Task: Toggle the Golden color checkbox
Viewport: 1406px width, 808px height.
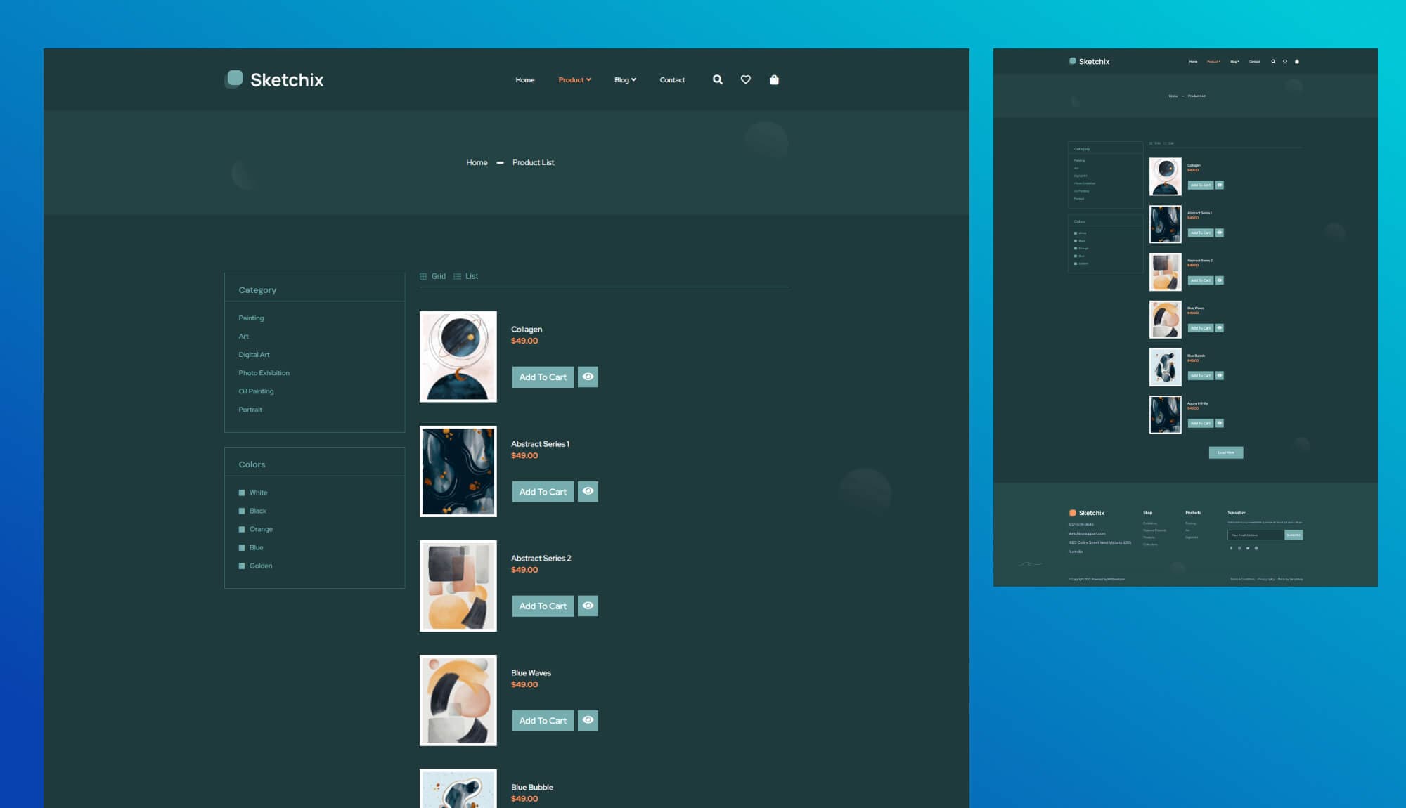Action: (x=243, y=566)
